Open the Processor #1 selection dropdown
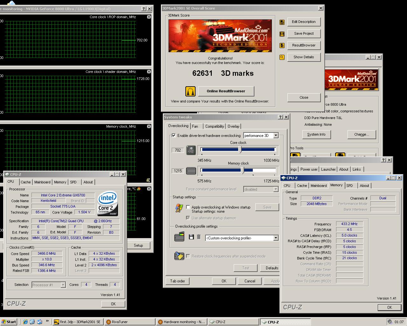The width and height of the screenshot is (407, 326). 63,285
